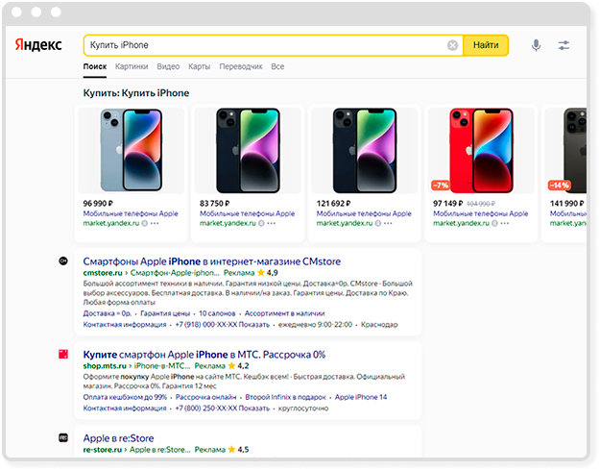
Task: Click the re:Store favicon icon
Action: (x=63, y=437)
